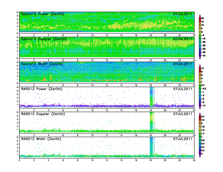Click the pink top arrow of the 0 to 2.4 colorbar

(200, 115)
